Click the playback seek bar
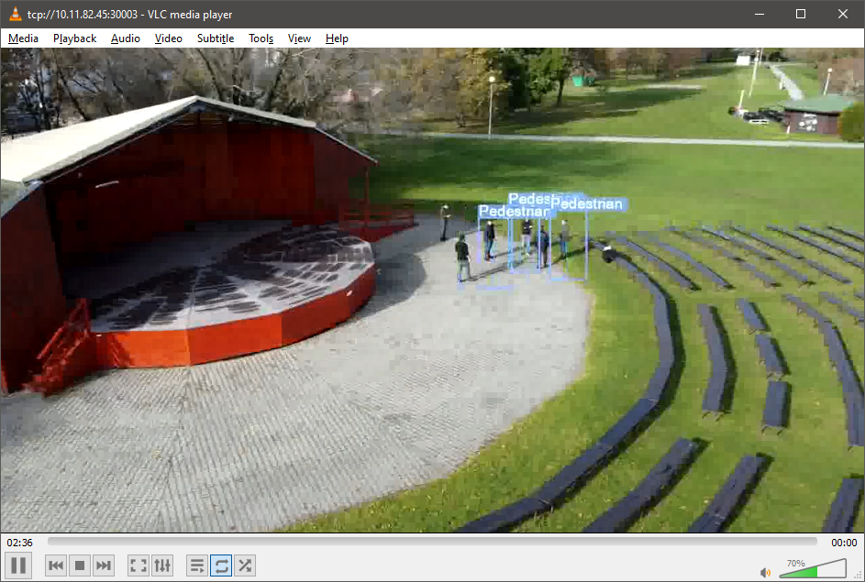The height and width of the screenshot is (582, 865). point(432,543)
